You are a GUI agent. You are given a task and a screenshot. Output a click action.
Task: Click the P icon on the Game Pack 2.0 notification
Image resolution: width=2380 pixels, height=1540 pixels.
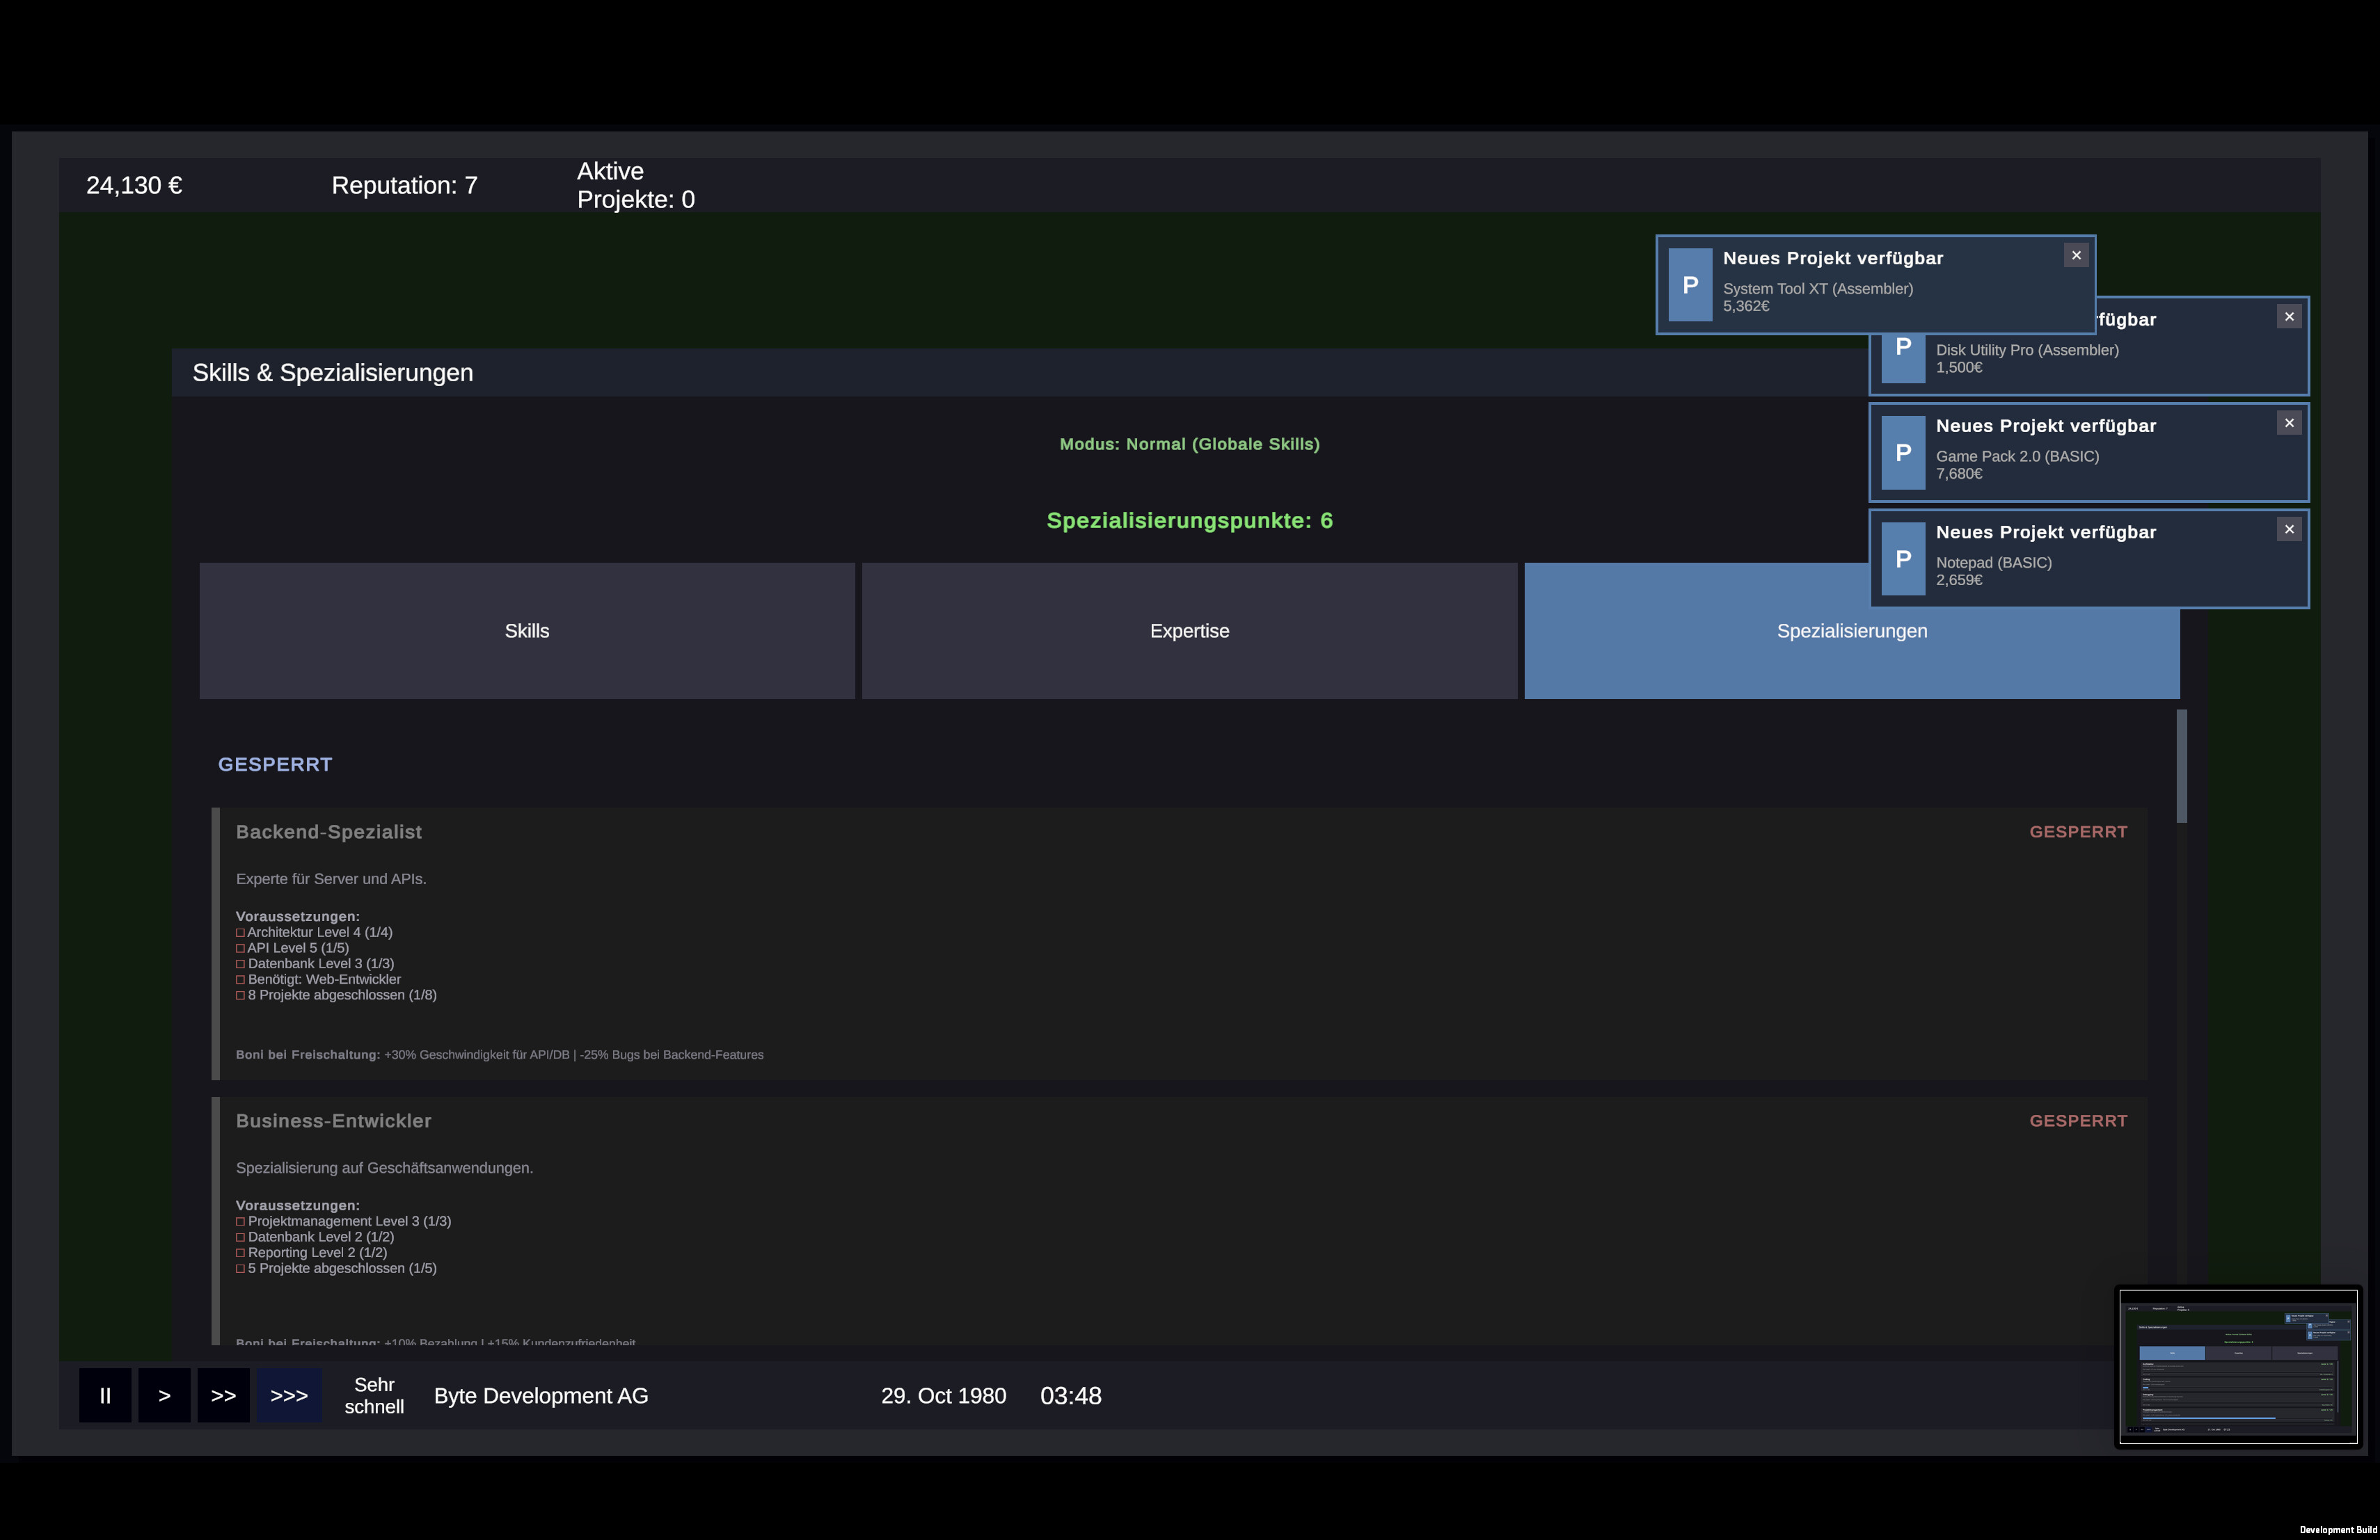tap(1903, 453)
